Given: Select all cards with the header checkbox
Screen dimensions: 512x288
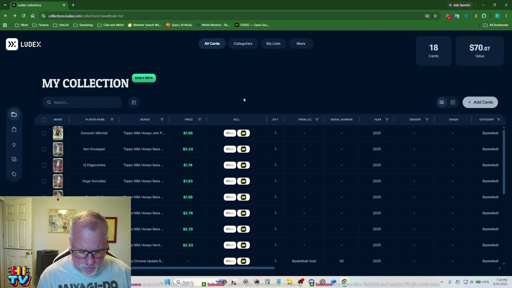Looking at the screenshot, I should point(44,120).
